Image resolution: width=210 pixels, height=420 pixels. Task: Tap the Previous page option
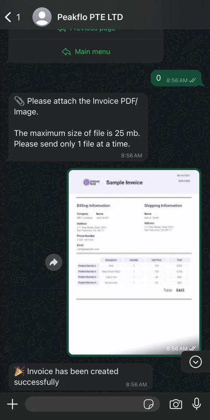pyautogui.click(x=86, y=29)
